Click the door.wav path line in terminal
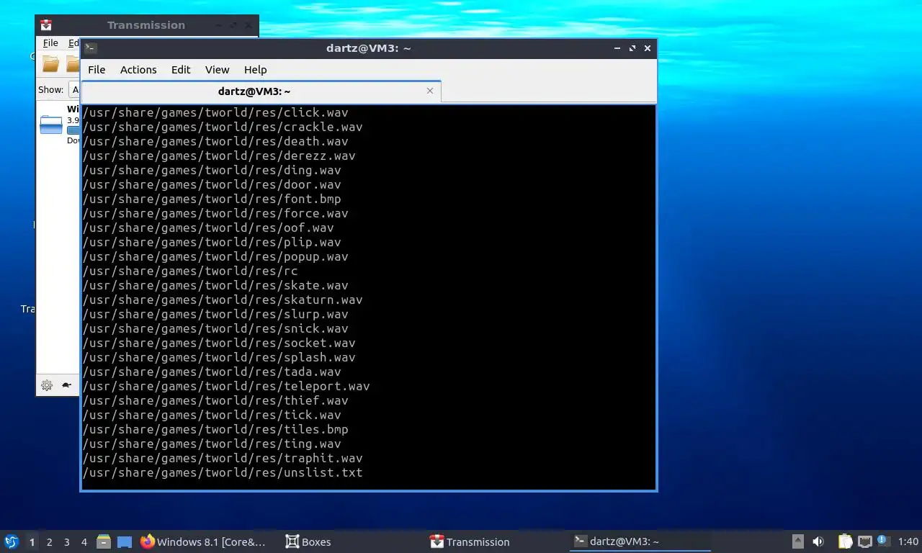The width and height of the screenshot is (922, 553). pos(212,185)
